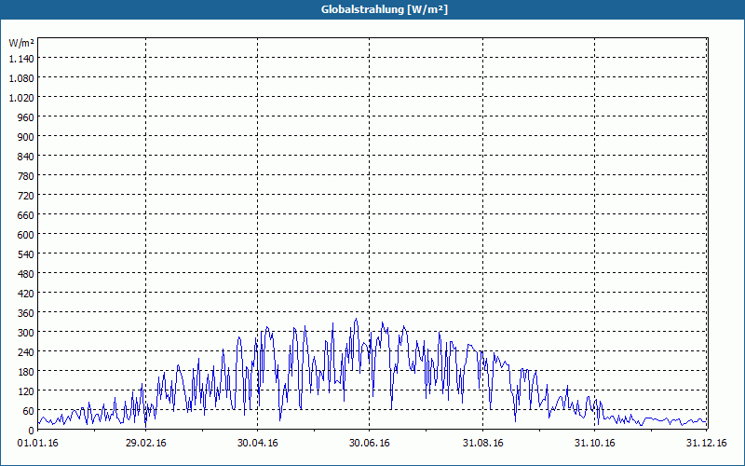Click the 0 origin label on y-axis
Viewport: 745px width, 466px height.
tap(32, 431)
